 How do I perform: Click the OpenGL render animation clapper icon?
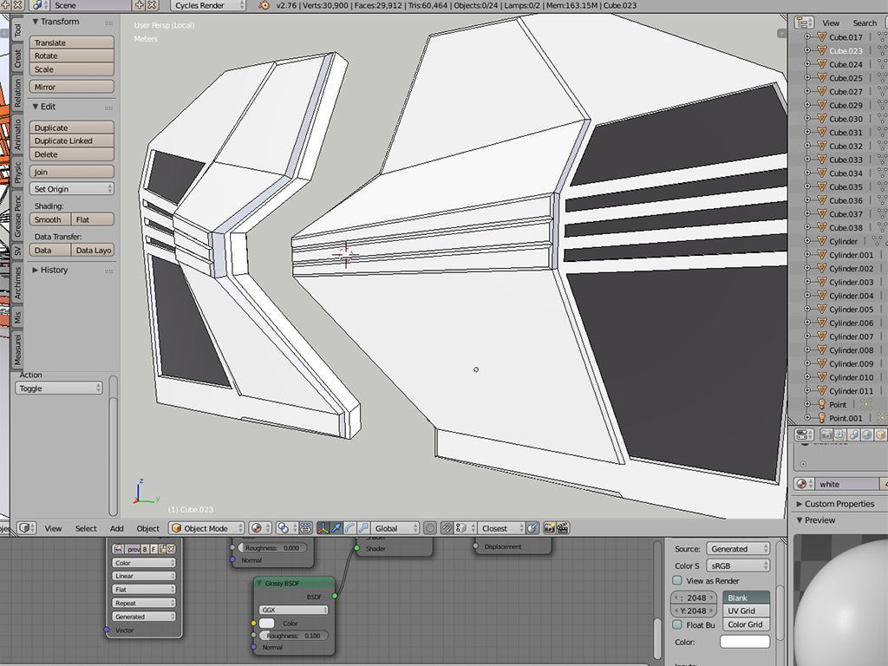pos(562,528)
